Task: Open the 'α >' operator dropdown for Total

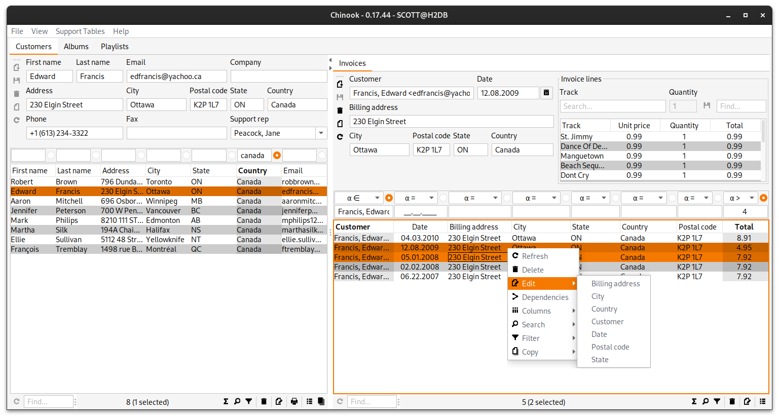Action: pyautogui.click(x=741, y=198)
